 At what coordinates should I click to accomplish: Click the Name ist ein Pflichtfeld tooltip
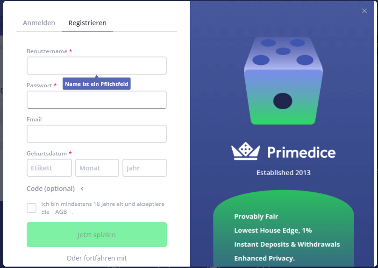click(97, 84)
